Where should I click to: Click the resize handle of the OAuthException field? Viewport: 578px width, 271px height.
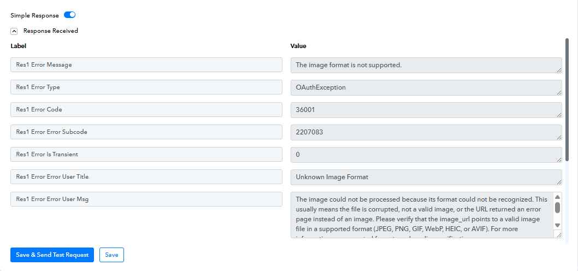tap(558, 92)
